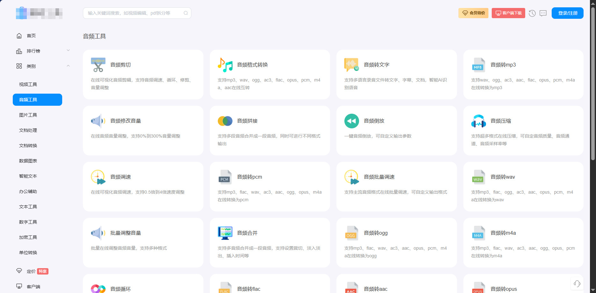
Task: Open the 音频转aac file icon
Action: click(352, 288)
